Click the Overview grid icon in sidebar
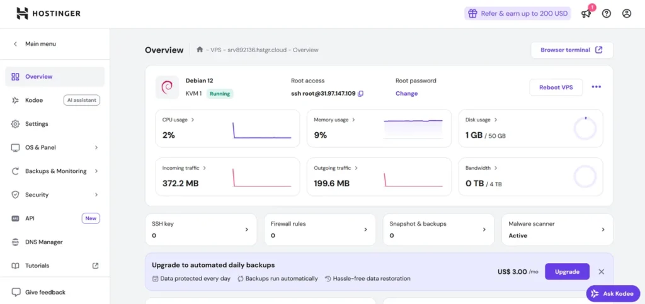The image size is (645, 304). (x=15, y=76)
